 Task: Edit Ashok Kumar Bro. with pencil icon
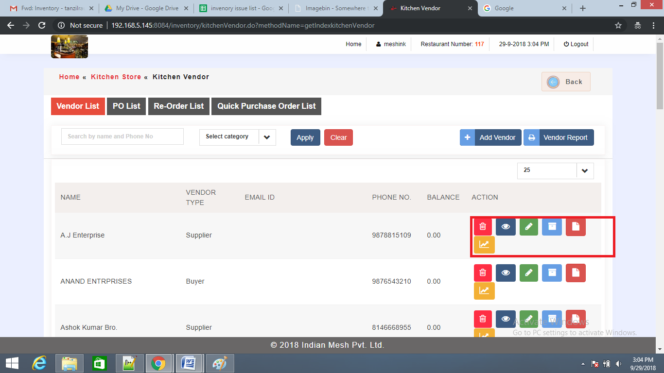(x=529, y=319)
